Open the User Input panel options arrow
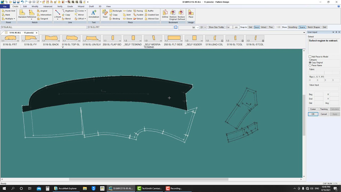Viewport: 341px width, 192px height. [333, 32]
